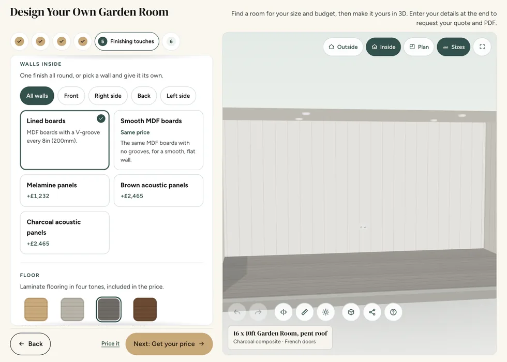Select the Left side wall
Screen dimensions: 507x362
click(x=178, y=96)
